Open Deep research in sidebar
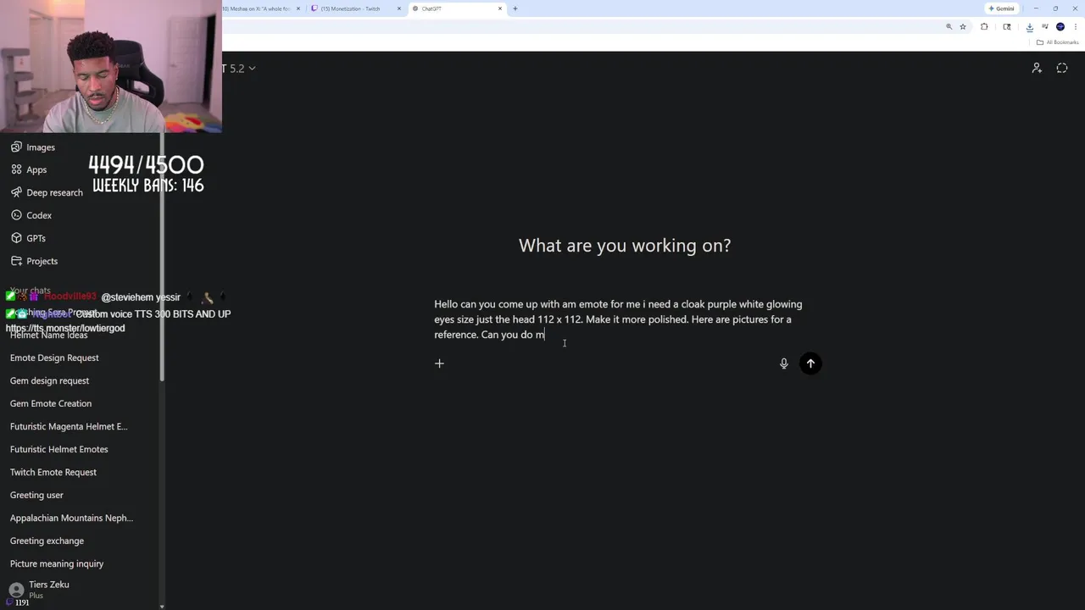 pyautogui.click(x=47, y=192)
